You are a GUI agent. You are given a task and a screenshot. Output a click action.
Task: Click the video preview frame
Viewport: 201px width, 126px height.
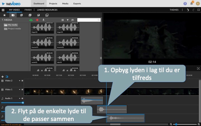152,39
